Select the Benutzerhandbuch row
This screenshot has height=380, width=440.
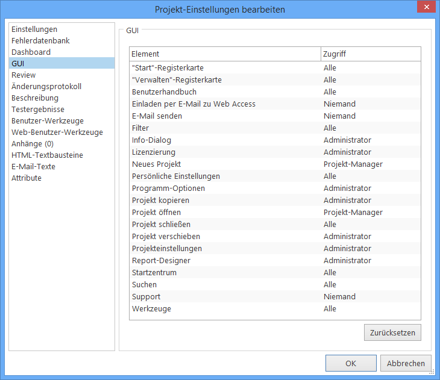pos(275,92)
